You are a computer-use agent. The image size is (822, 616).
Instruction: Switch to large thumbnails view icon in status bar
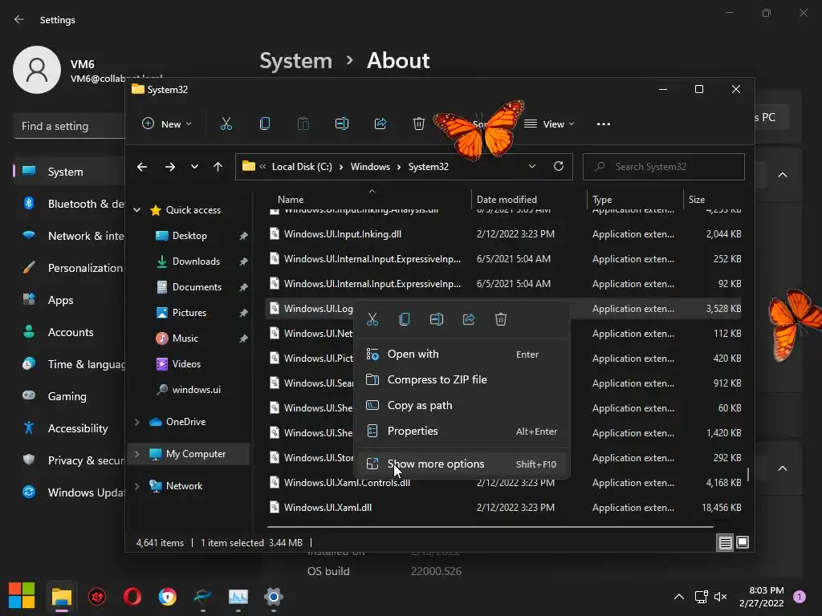(x=743, y=543)
